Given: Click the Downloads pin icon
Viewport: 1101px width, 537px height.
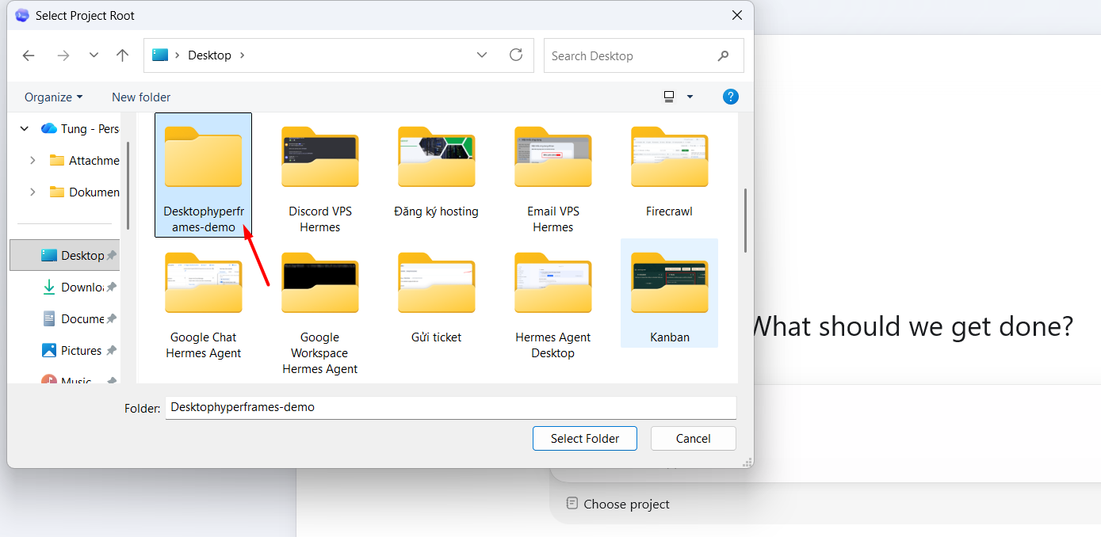Looking at the screenshot, I should coord(112,287).
